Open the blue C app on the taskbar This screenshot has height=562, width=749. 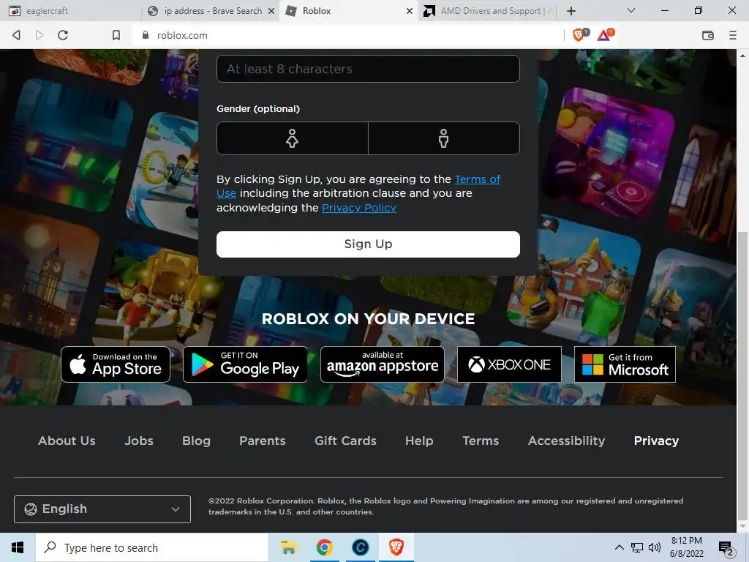[x=361, y=547]
